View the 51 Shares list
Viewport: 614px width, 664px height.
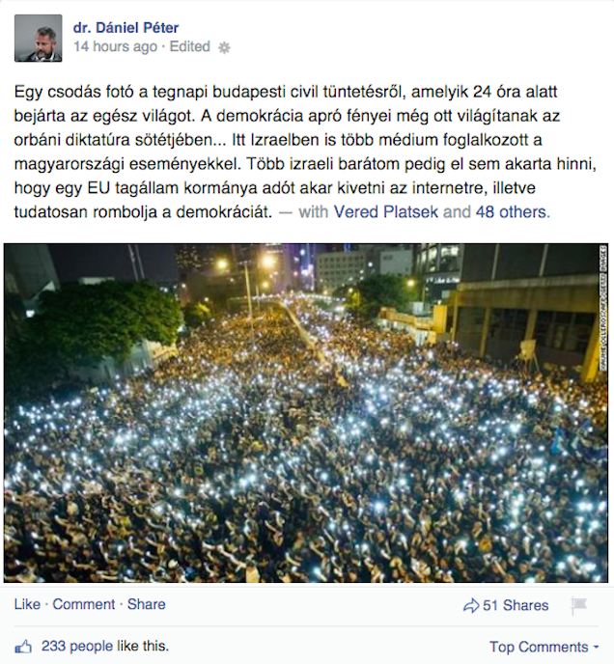(x=516, y=605)
